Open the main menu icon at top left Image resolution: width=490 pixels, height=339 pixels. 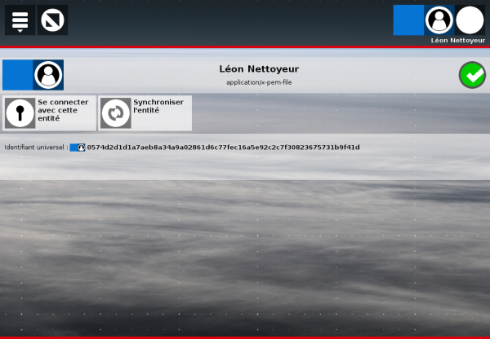[x=20, y=19]
